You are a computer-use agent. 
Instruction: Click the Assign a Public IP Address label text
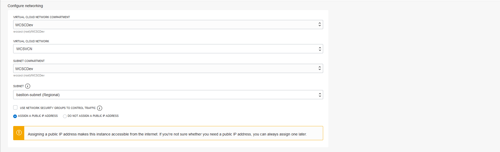point(38,116)
